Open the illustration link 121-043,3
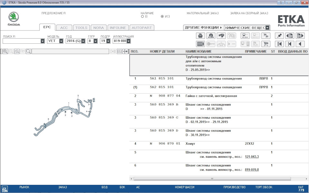309x193 pixels. pyautogui.click(x=252, y=157)
